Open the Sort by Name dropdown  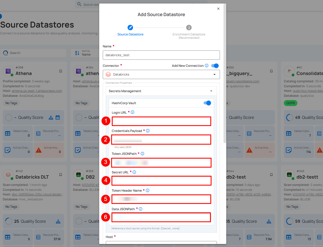click(84, 53)
